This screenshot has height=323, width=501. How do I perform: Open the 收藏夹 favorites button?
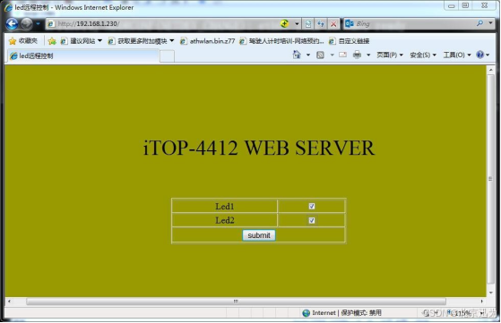23,41
